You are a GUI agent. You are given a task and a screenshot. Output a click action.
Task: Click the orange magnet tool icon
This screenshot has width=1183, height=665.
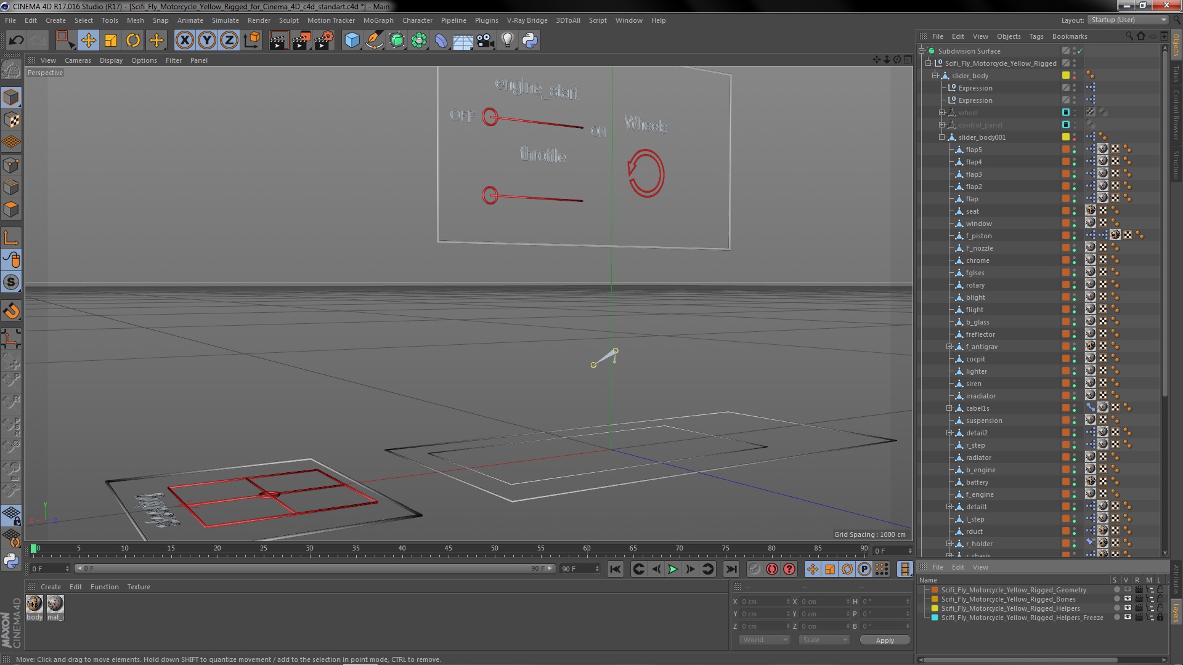pos(11,311)
